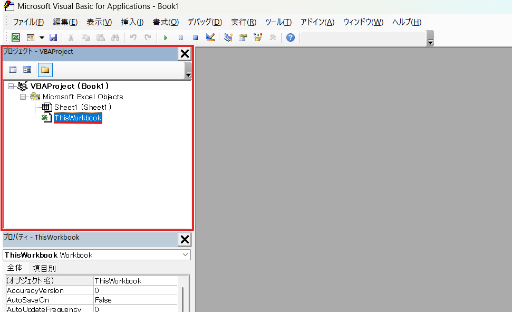Open the ウィンドウ(W) menu
This screenshot has height=312, width=512.
tap(363, 22)
